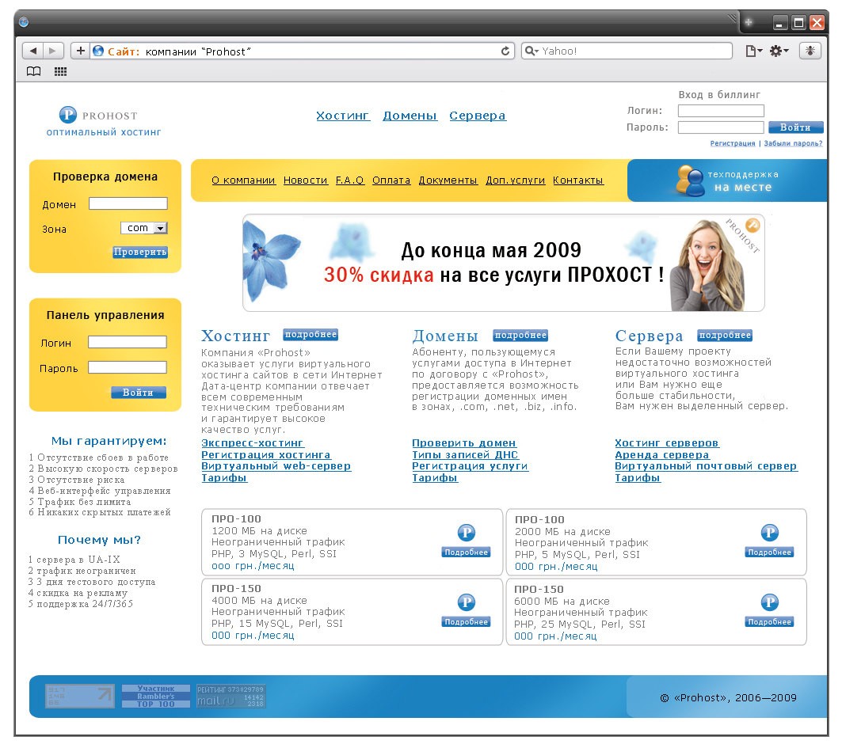Click Войти in the Панель управления box

click(138, 393)
